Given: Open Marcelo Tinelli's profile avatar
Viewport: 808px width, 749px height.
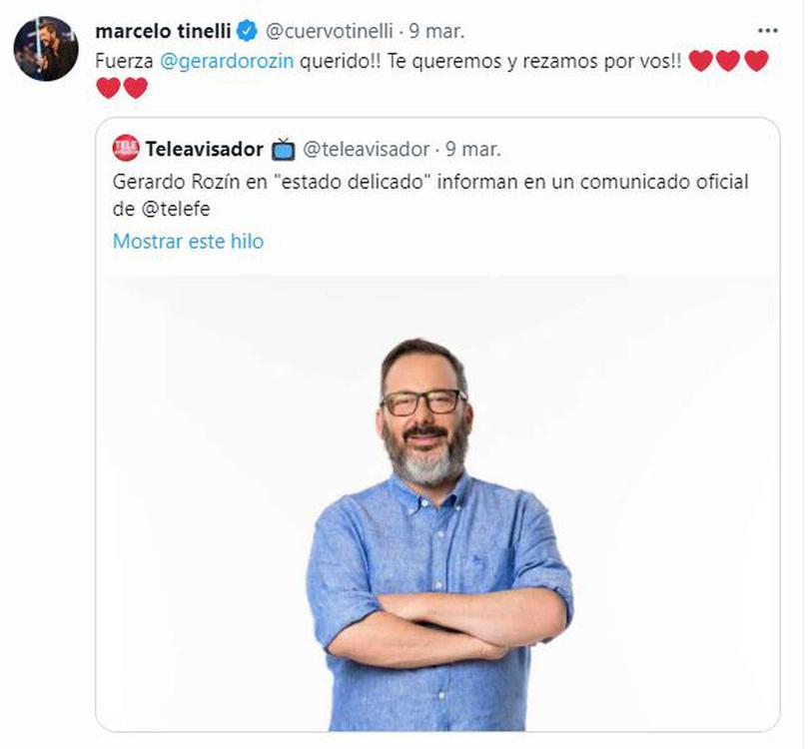Looking at the screenshot, I should pyautogui.click(x=46, y=49).
